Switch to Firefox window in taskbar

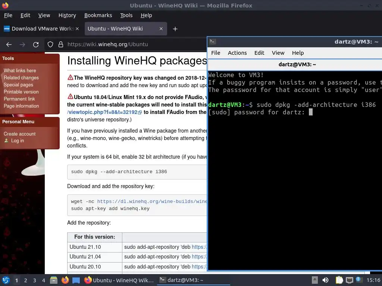(119, 280)
